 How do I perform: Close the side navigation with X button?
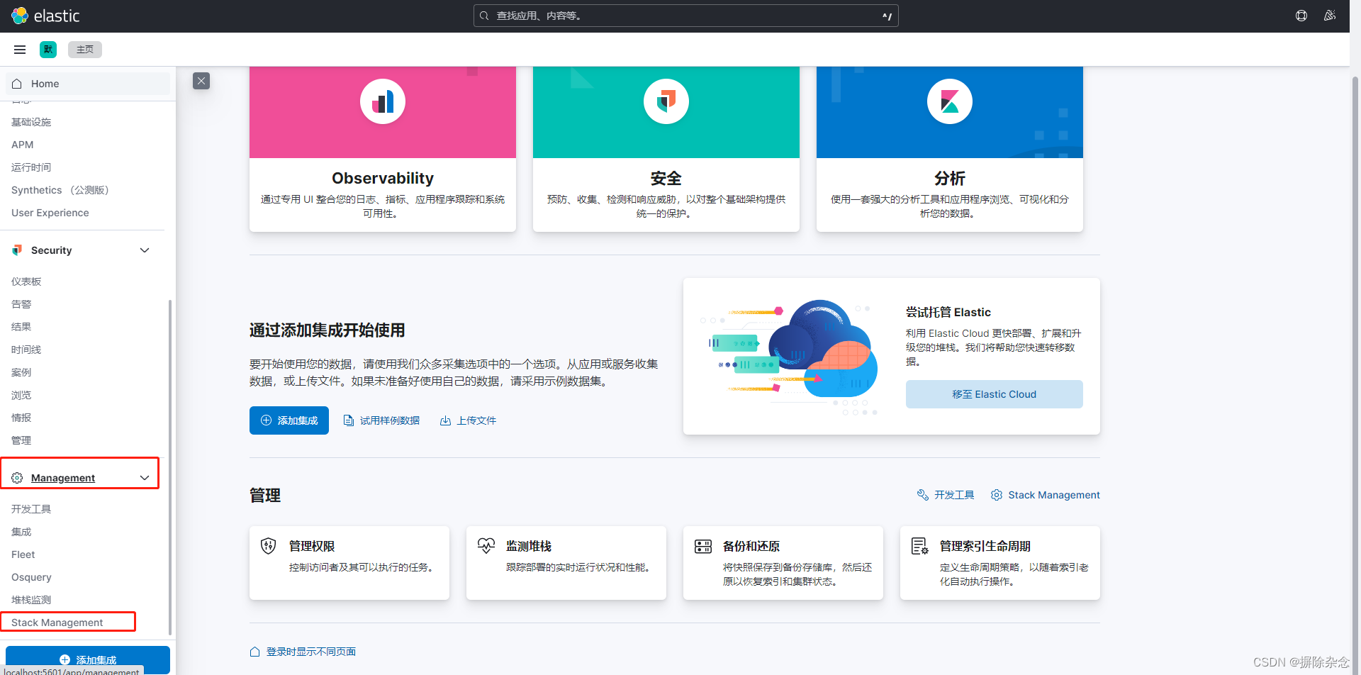[201, 81]
